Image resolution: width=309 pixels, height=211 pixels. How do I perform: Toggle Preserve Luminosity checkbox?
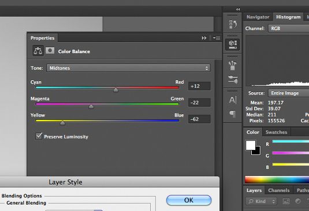click(39, 136)
